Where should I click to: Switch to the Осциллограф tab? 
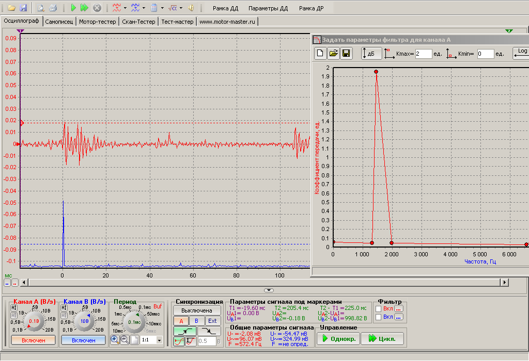coord(21,21)
